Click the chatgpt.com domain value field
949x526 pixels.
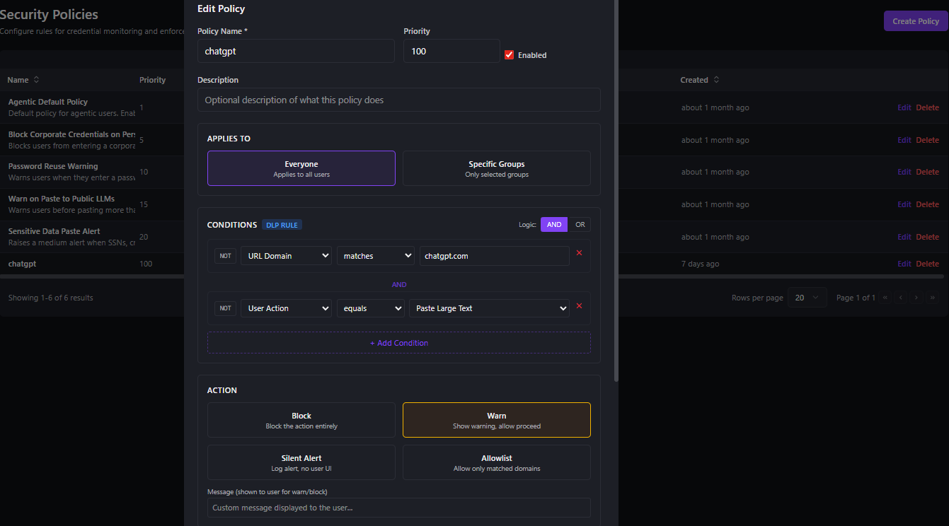pos(494,256)
